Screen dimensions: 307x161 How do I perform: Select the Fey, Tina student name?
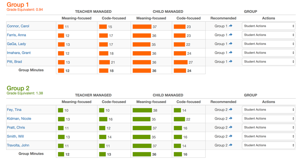point(14,110)
